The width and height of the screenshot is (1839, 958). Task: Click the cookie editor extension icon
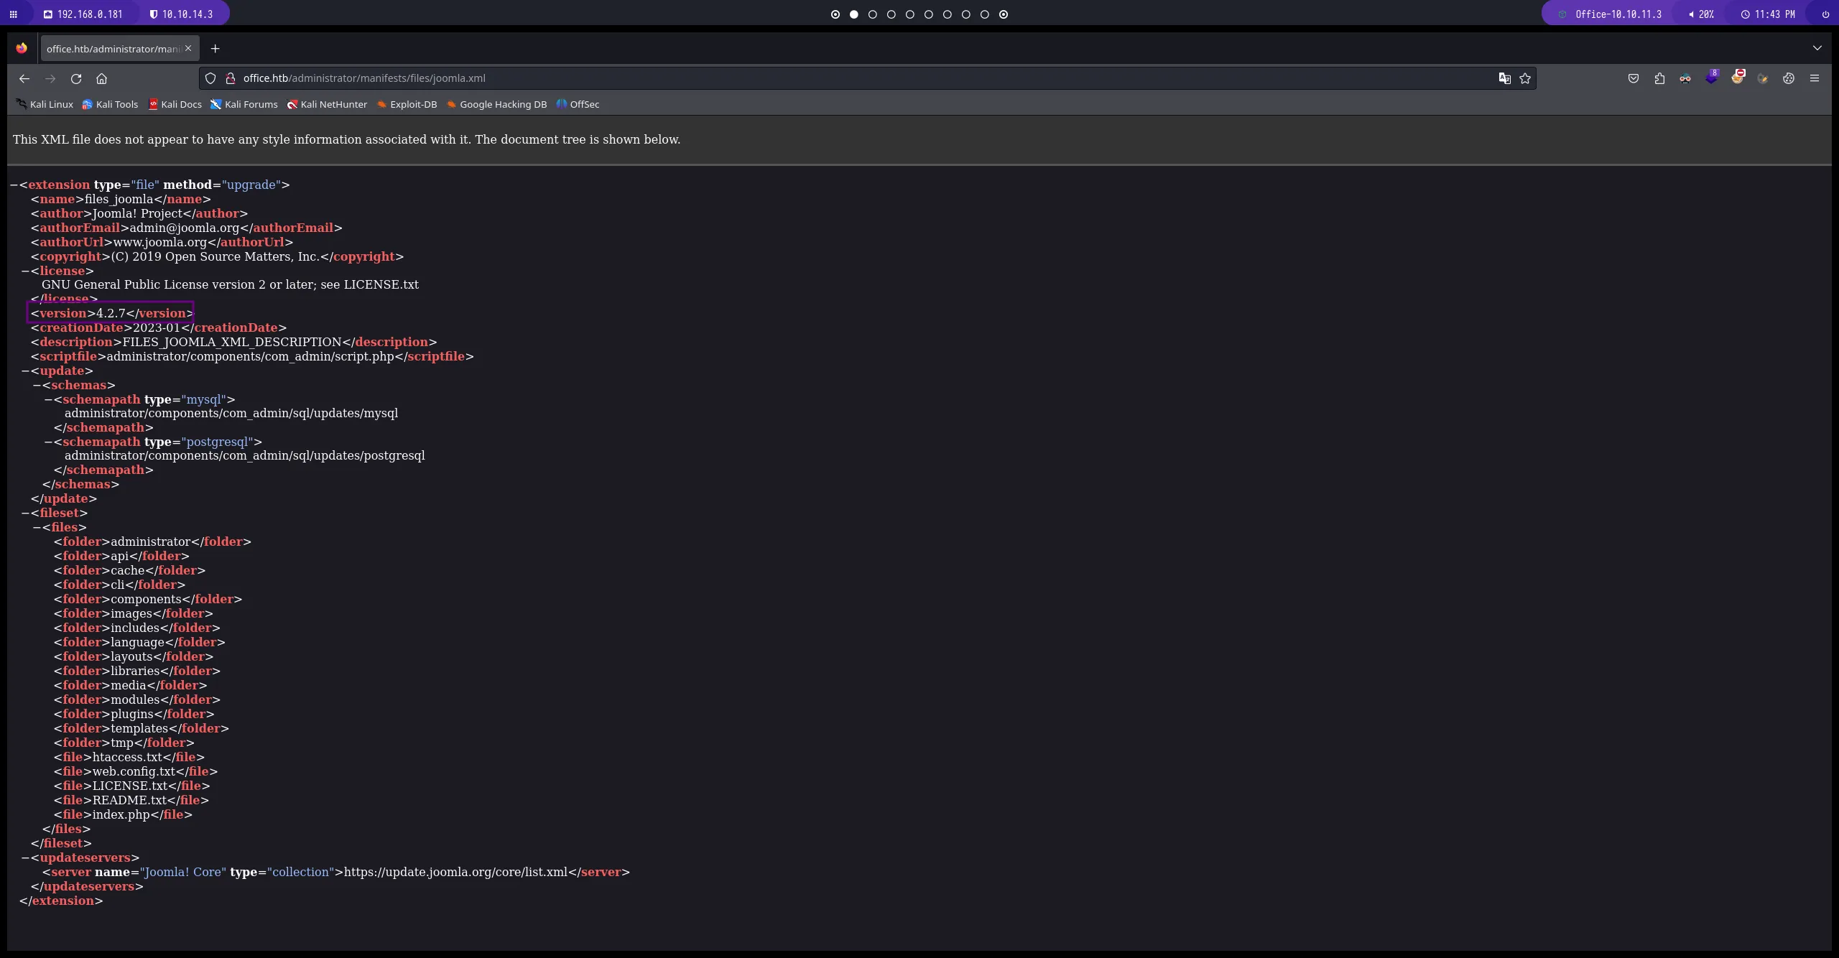pyautogui.click(x=1789, y=78)
